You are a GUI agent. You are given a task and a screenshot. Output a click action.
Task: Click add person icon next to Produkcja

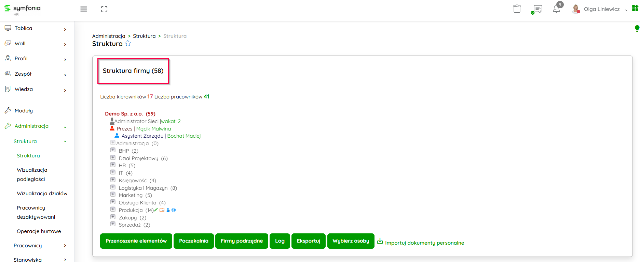point(168,210)
